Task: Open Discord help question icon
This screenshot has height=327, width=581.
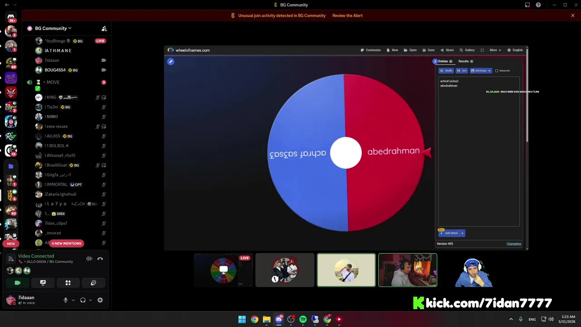Action: pyautogui.click(x=538, y=5)
